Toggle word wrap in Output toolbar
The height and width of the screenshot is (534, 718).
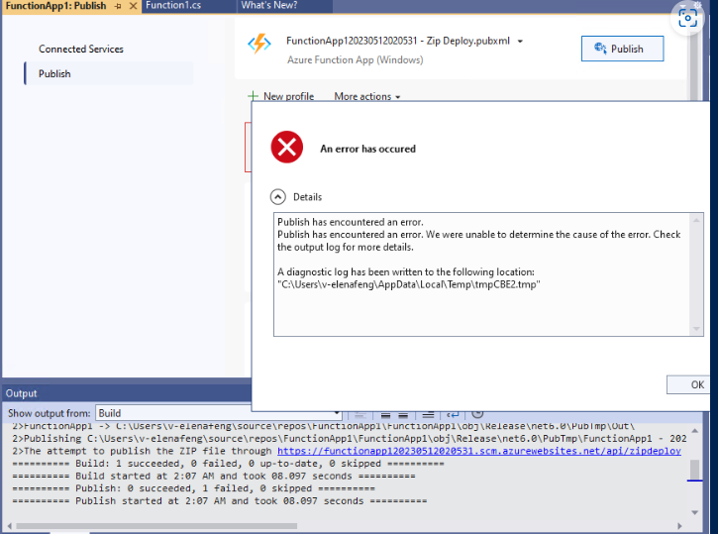[x=453, y=414]
